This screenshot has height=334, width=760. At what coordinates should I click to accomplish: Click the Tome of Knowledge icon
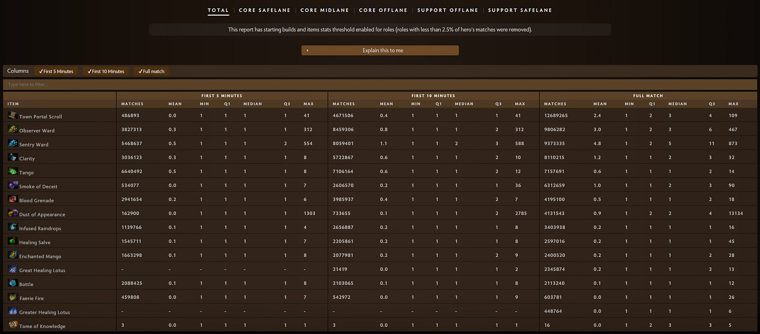(13, 325)
